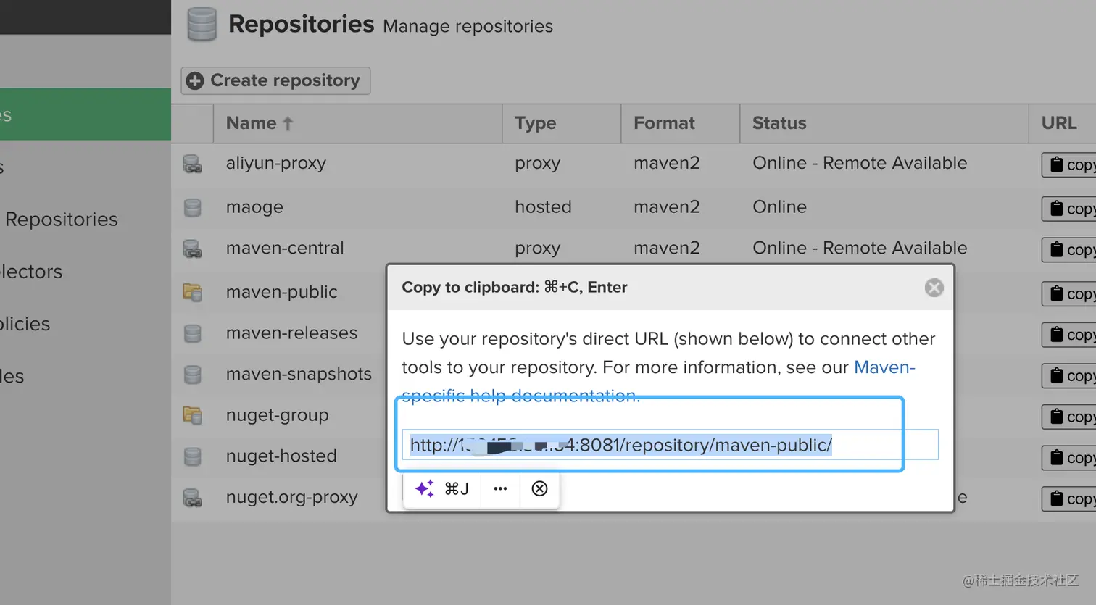Screen dimensions: 1096x605
Task: Open the Maven-specific help documentation link
Action: (884, 367)
